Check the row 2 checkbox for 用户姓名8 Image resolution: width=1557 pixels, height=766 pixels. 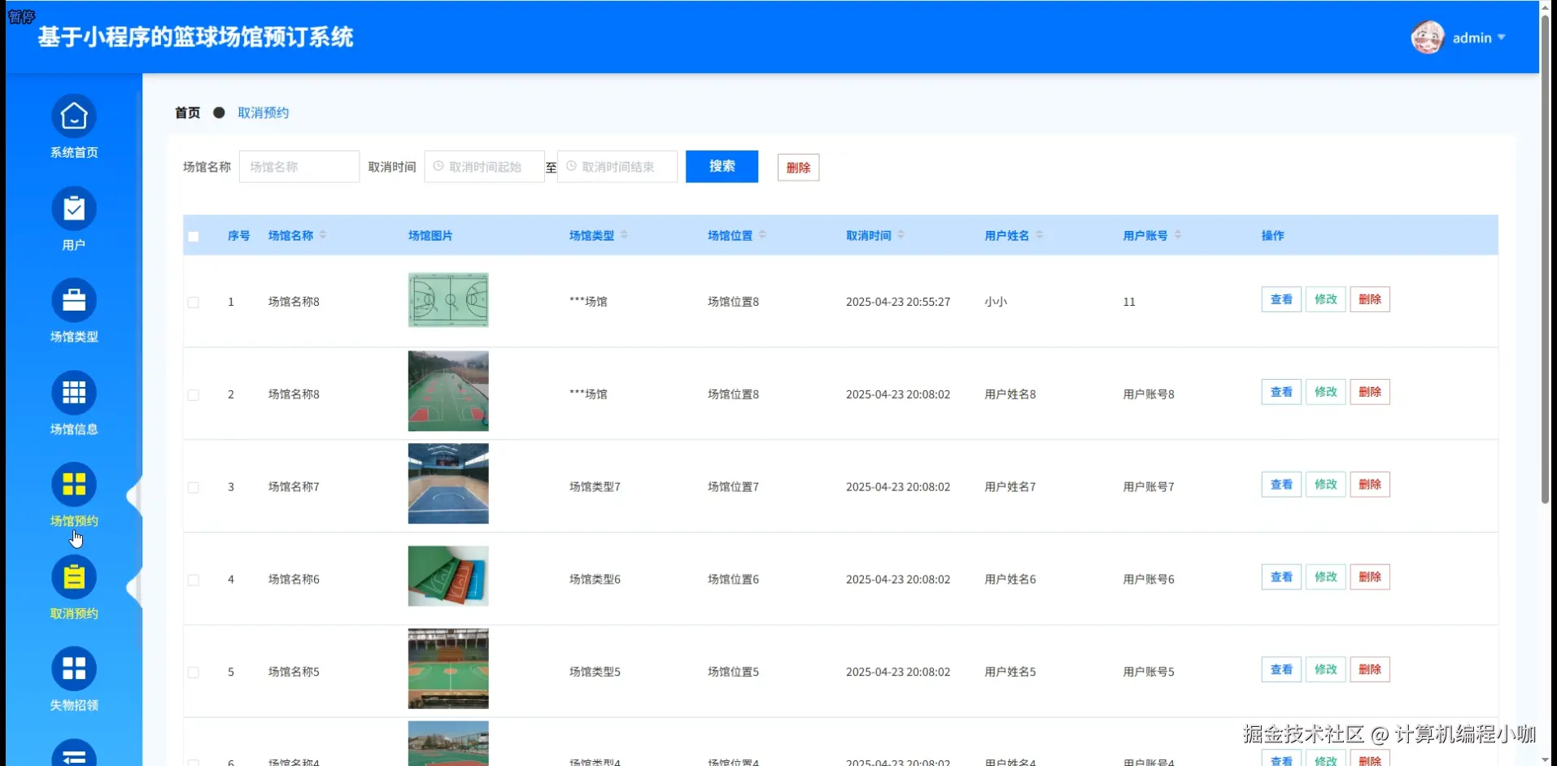pos(194,395)
